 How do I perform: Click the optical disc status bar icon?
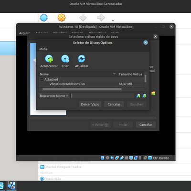tap(107, 158)
